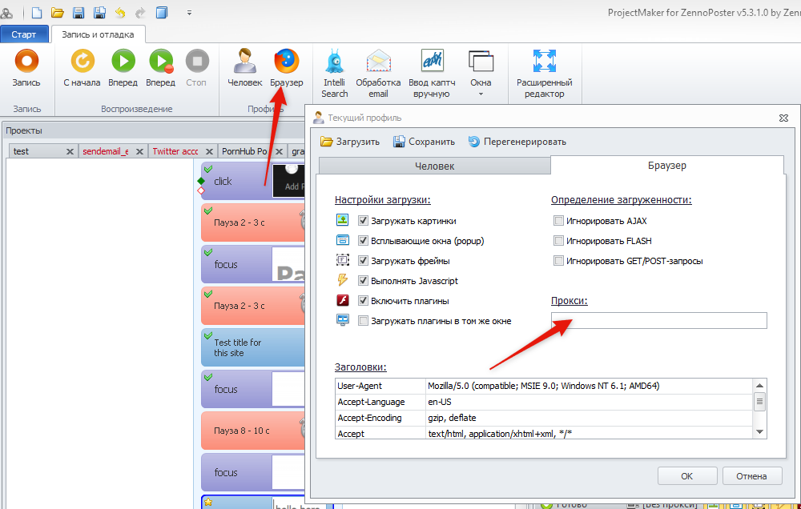The image size is (801, 509).
Task: Open Ввод каптч вручную tool
Action: point(433,74)
